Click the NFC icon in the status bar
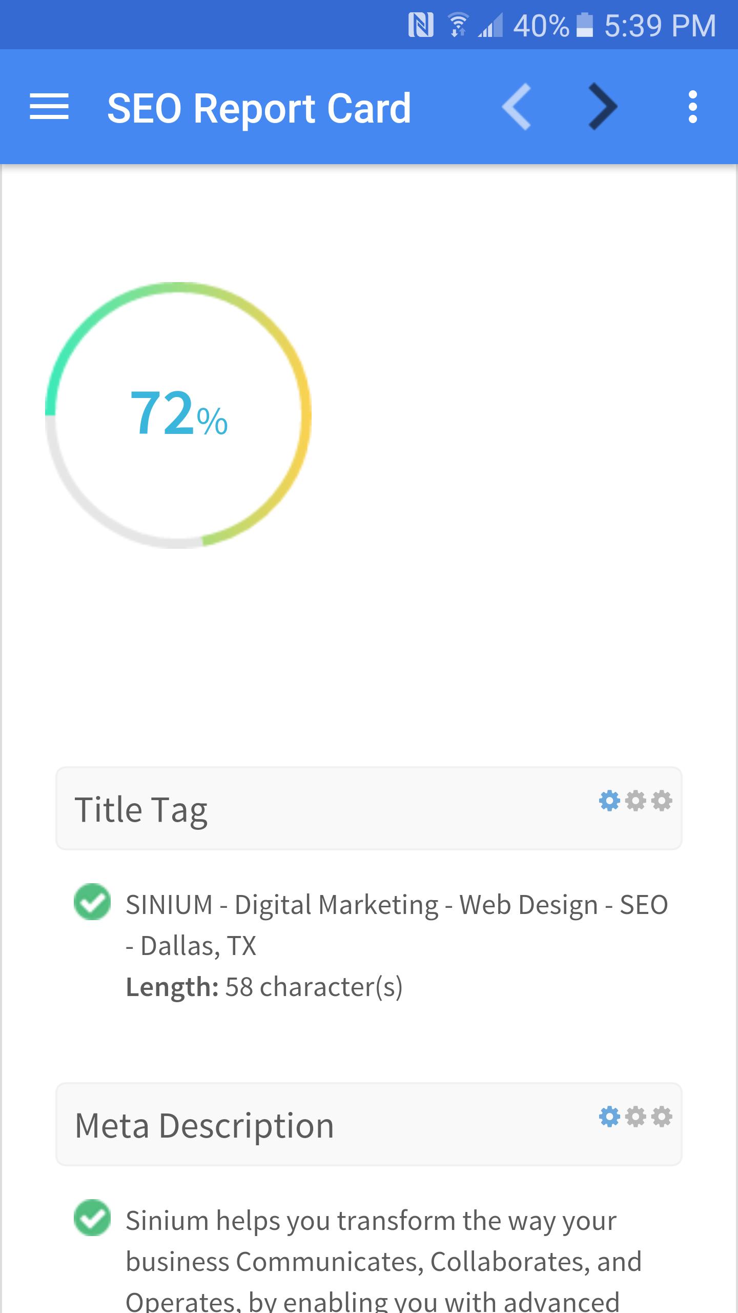Image resolution: width=738 pixels, height=1313 pixels. pos(422,25)
